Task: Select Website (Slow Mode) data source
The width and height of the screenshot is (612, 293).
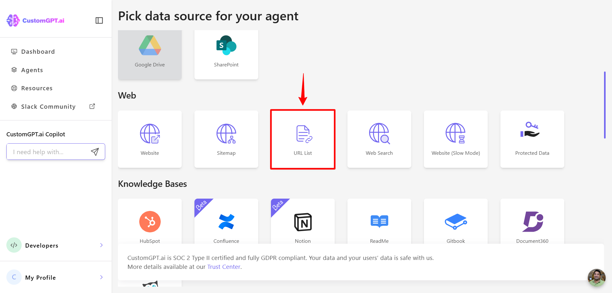Action: 456,139
